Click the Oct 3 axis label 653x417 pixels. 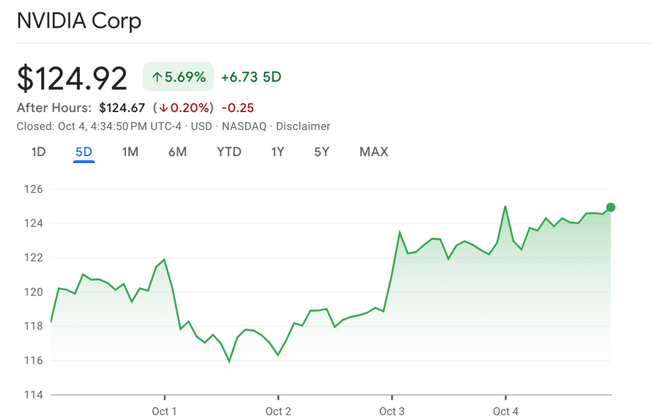(x=392, y=411)
